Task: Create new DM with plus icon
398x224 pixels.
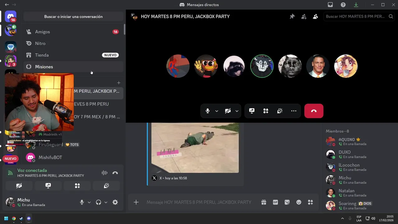Action: (118, 83)
